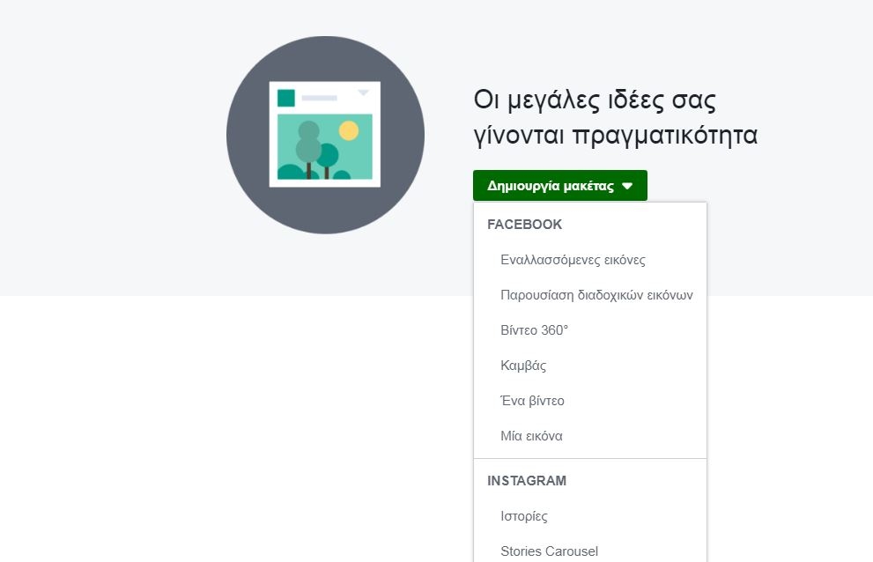Pick the Βίντεο 360° format
The width and height of the screenshot is (873, 562).
coord(534,330)
